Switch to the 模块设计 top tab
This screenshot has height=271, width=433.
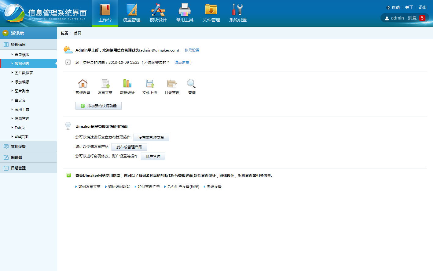point(158,13)
